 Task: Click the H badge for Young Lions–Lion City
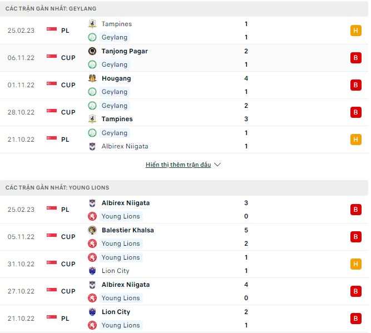click(x=355, y=264)
